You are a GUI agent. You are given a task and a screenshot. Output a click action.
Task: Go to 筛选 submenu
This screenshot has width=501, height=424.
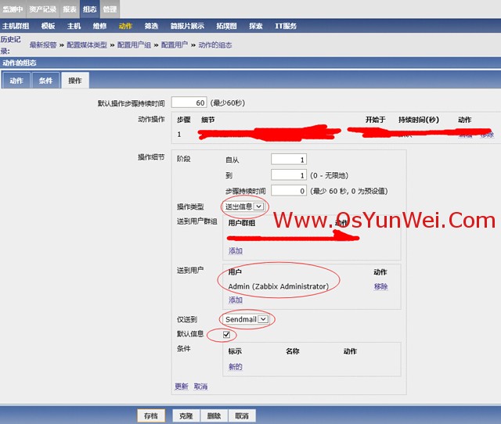(151, 26)
